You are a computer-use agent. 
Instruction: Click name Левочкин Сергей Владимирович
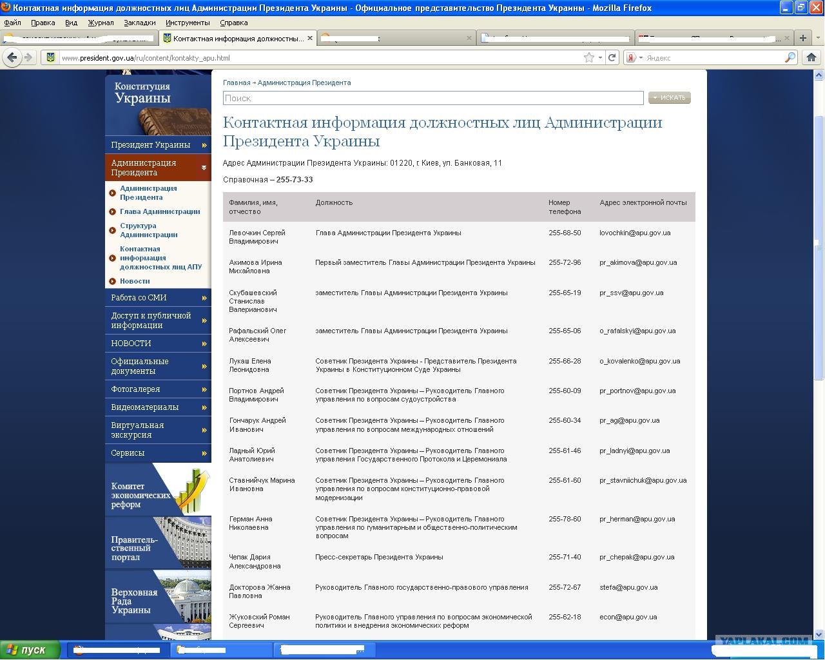click(257, 237)
